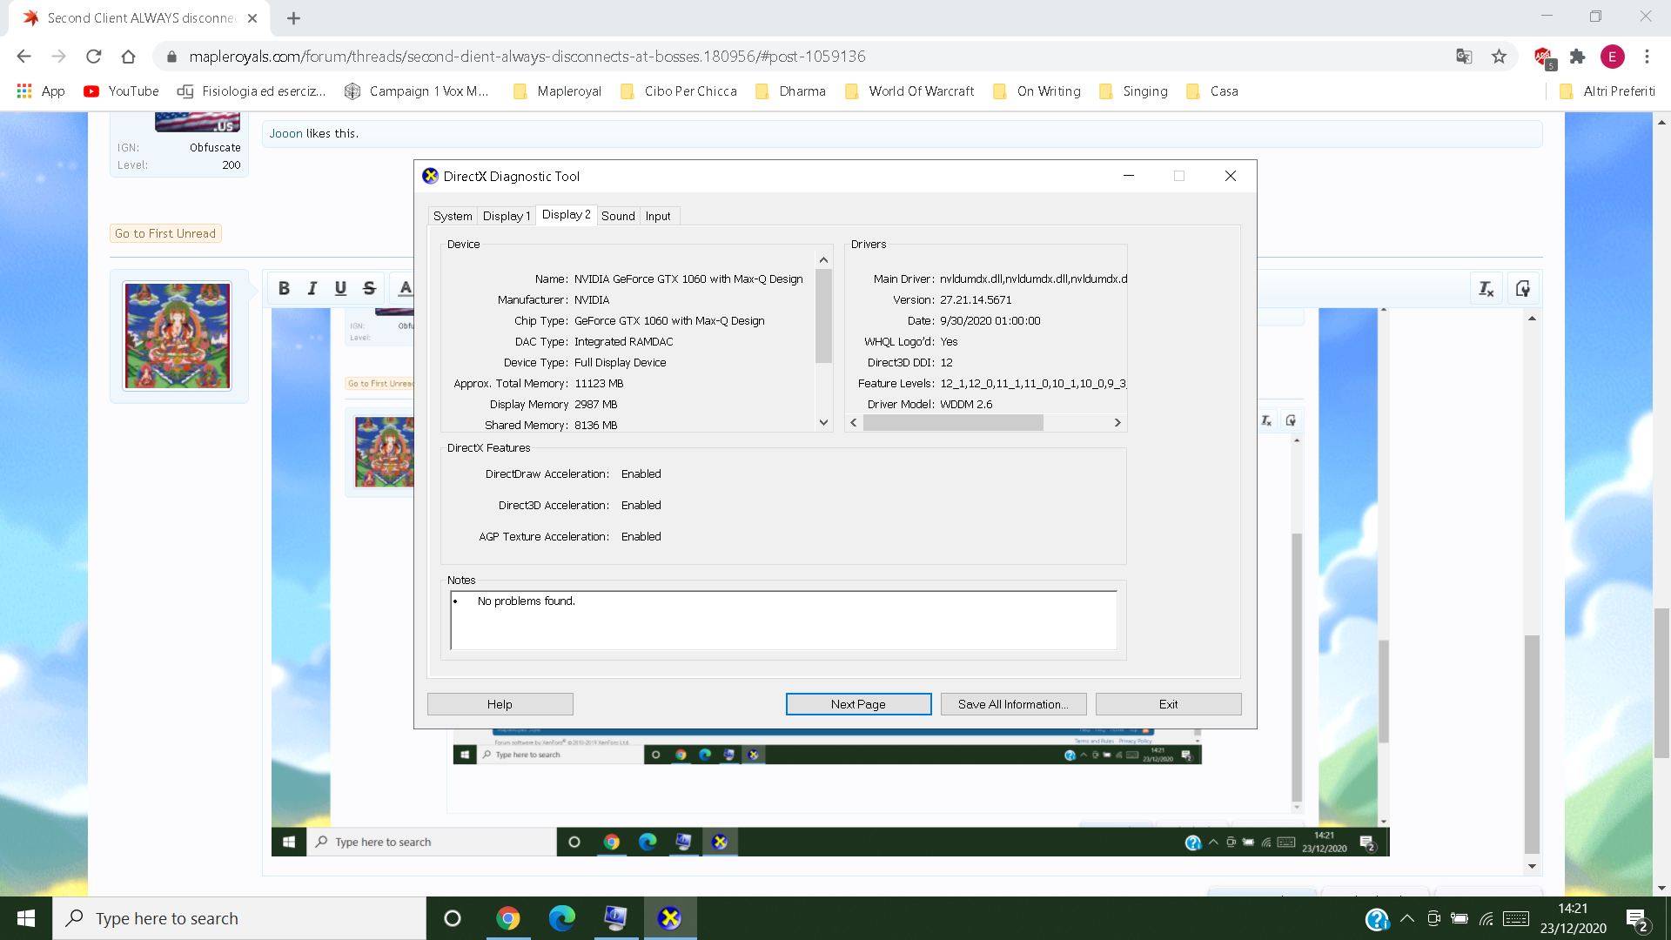Open the Chrome profile avatar E
The height and width of the screenshot is (940, 1671).
[1612, 57]
